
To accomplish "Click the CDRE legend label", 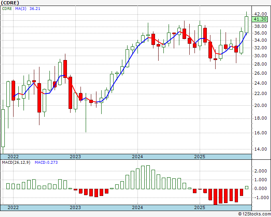I will coord(7,9).
